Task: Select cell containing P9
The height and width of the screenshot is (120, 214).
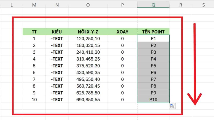Action: pyautogui.click(x=153, y=93)
